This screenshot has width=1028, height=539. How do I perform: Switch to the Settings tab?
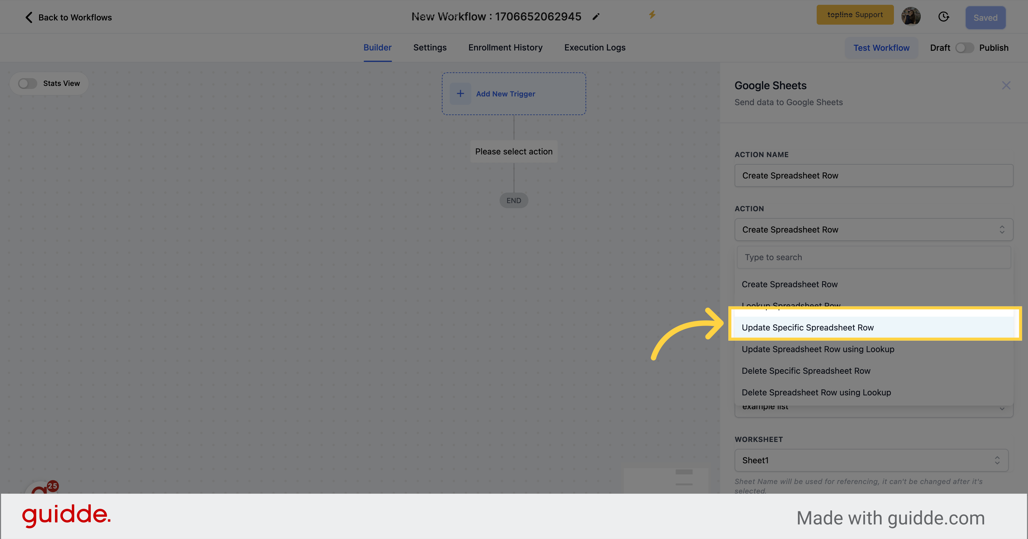pyautogui.click(x=430, y=47)
